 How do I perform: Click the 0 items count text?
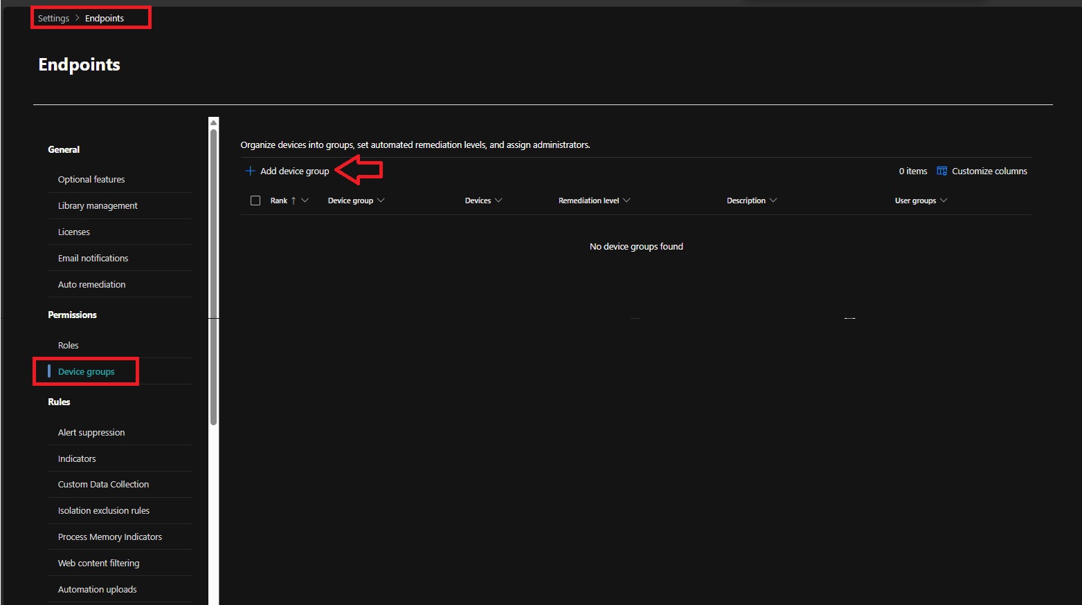[913, 171]
